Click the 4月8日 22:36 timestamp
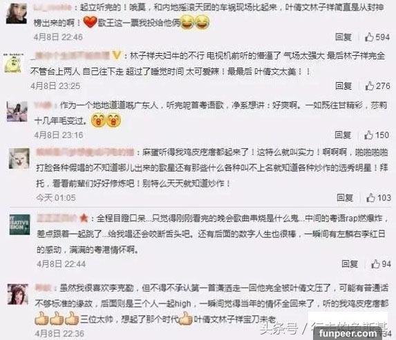Image resolution: width=396 pixels, height=340 pixels. point(59,334)
